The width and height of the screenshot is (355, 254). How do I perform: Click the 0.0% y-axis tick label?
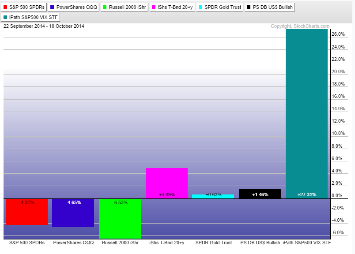(x=337, y=195)
